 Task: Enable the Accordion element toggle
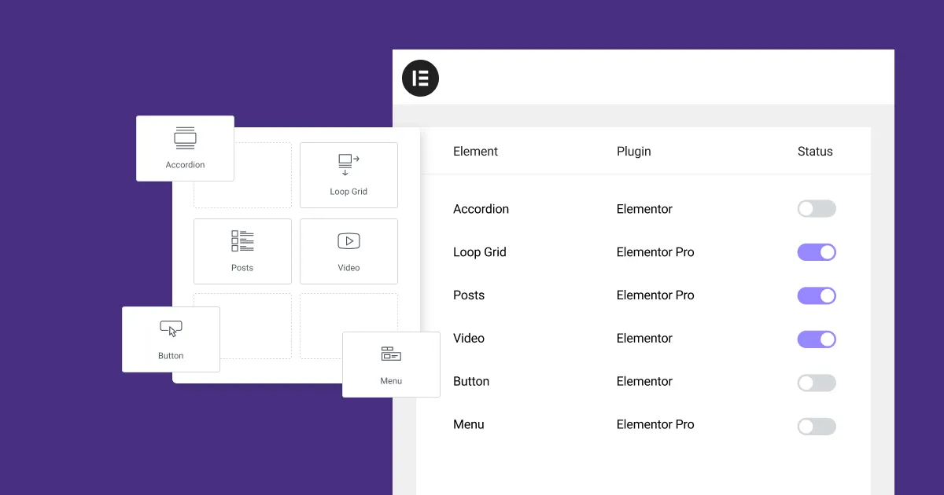pos(816,208)
